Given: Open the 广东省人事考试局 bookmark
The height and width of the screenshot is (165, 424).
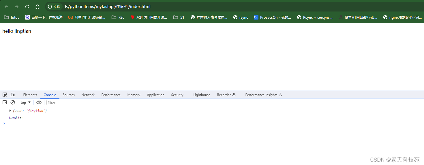Looking at the screenshot, I should (209, 17).
